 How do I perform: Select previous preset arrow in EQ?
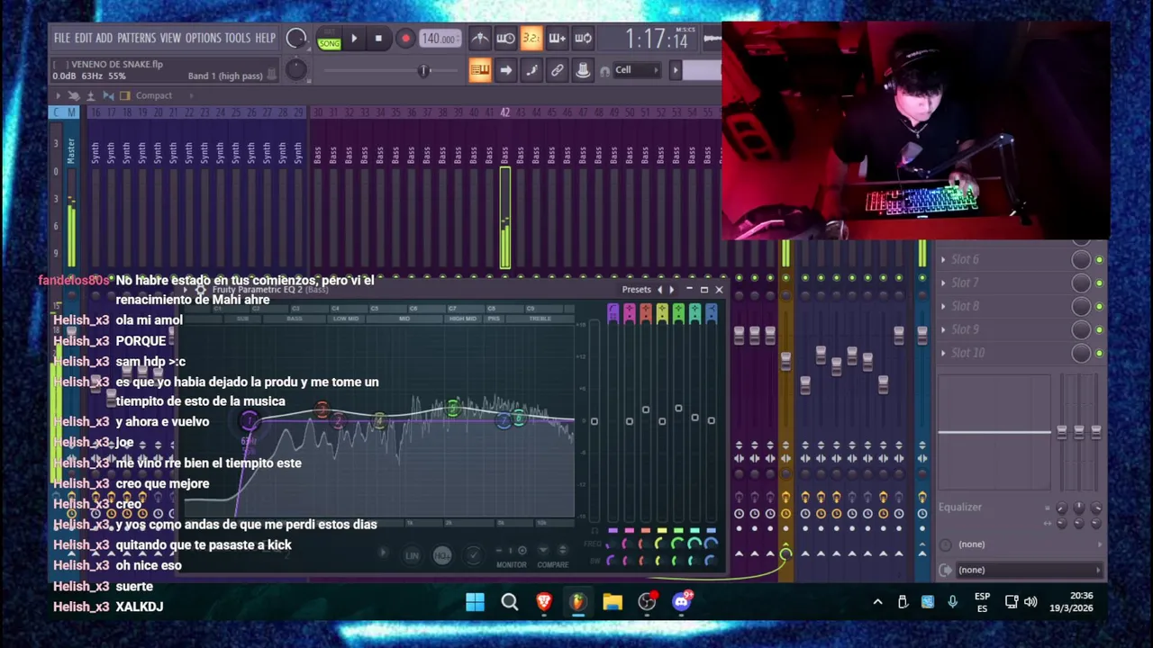tap(659, 290)
